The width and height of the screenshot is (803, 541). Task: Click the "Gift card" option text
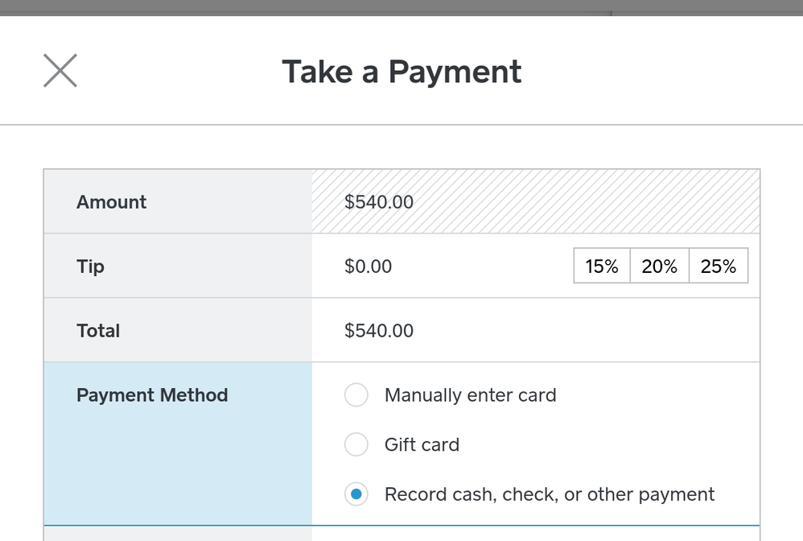click(x=422, y=444)
